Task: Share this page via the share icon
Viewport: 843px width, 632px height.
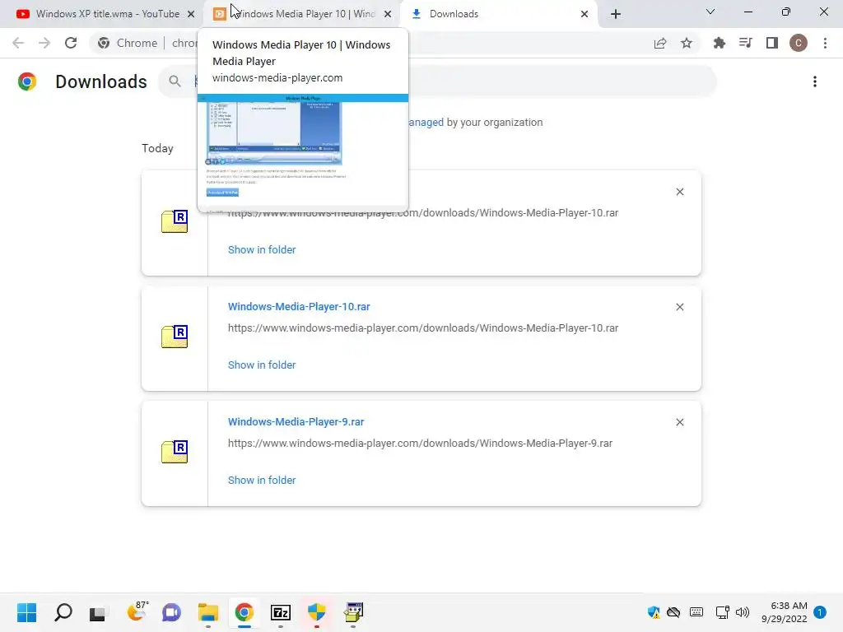Action: click(x=660, y=43)
